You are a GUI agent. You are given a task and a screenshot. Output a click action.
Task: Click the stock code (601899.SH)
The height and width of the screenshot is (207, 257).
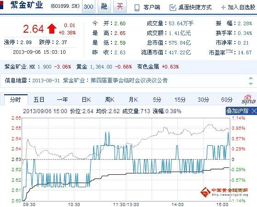point(65,6)
